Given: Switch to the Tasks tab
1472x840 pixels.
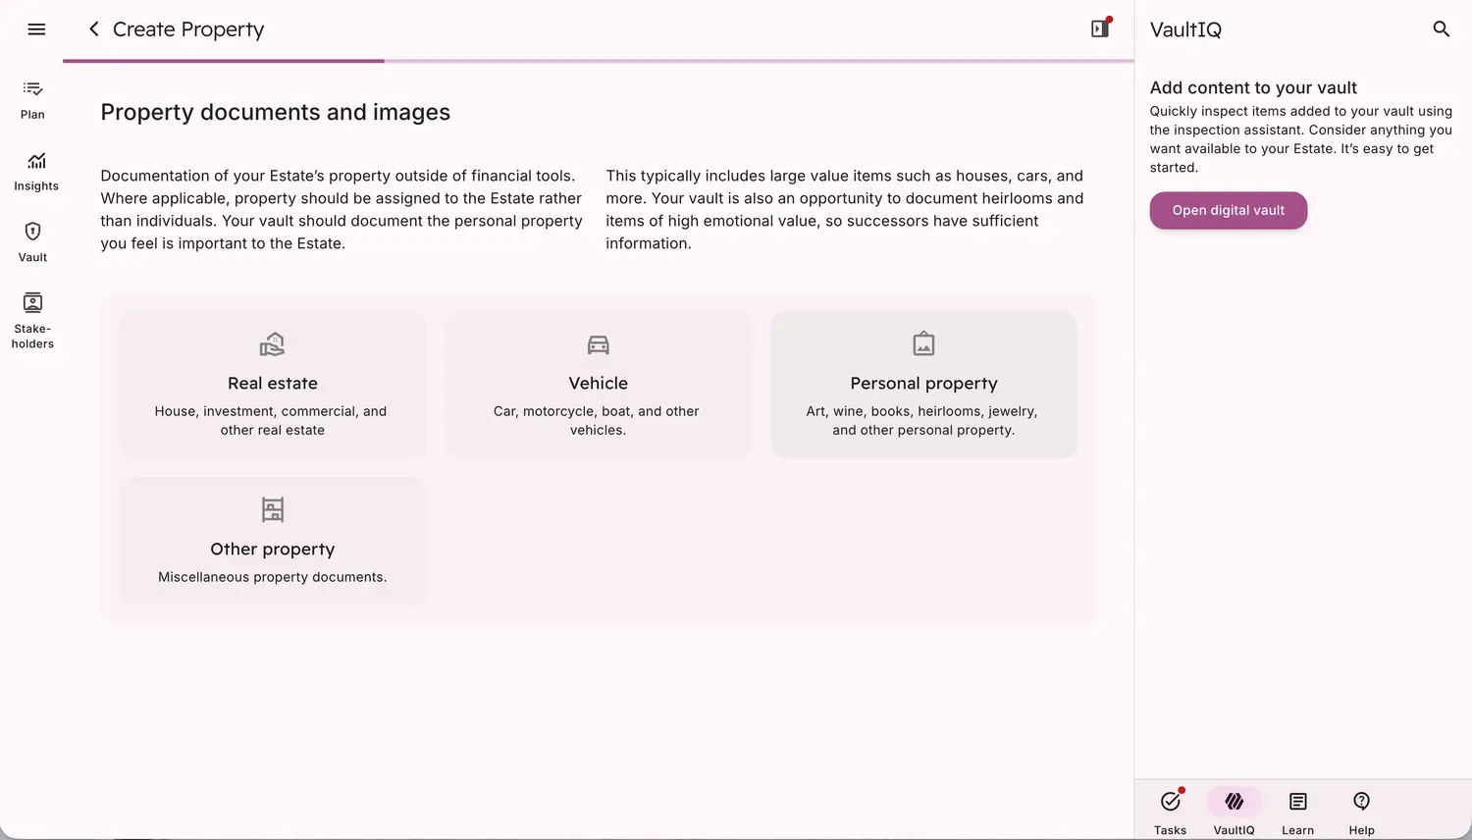Looking at the screenshot, I should [x=1170, y=812].
